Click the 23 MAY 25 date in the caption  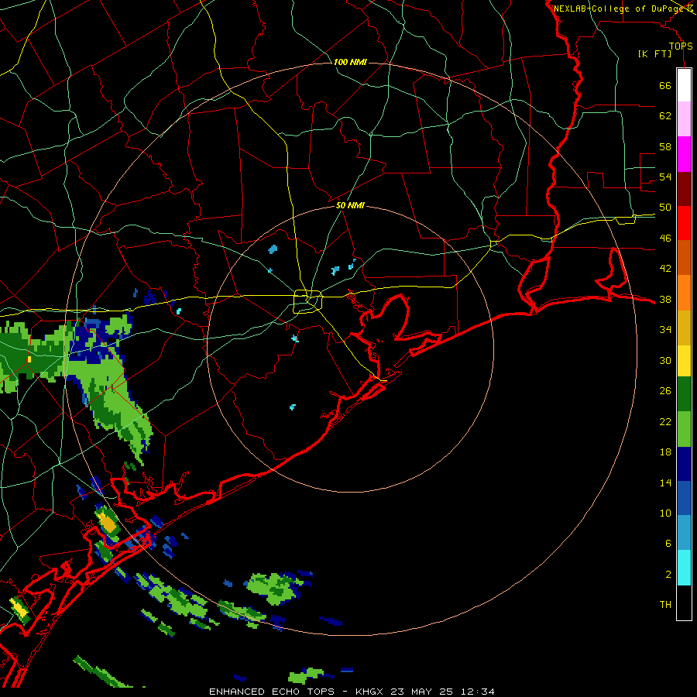[x=421, y=692]
